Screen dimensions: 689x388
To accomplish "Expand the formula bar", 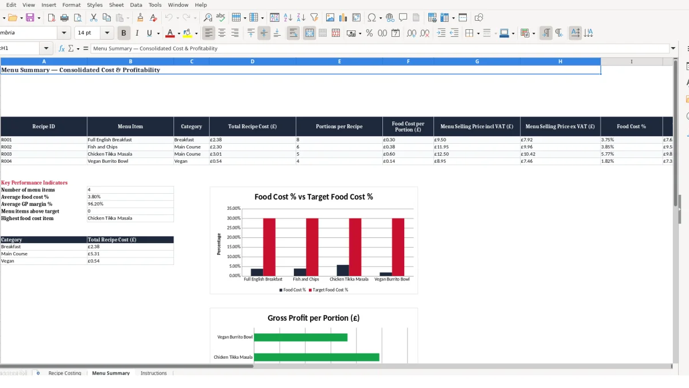I will point(673,49).
